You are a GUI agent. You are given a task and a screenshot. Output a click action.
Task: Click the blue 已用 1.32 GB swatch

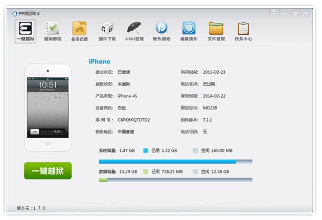click(x=146, y=151)
